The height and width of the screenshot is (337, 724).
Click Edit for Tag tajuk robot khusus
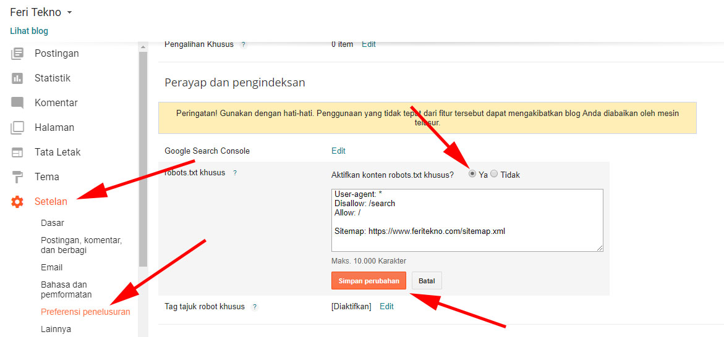point(386,306)
